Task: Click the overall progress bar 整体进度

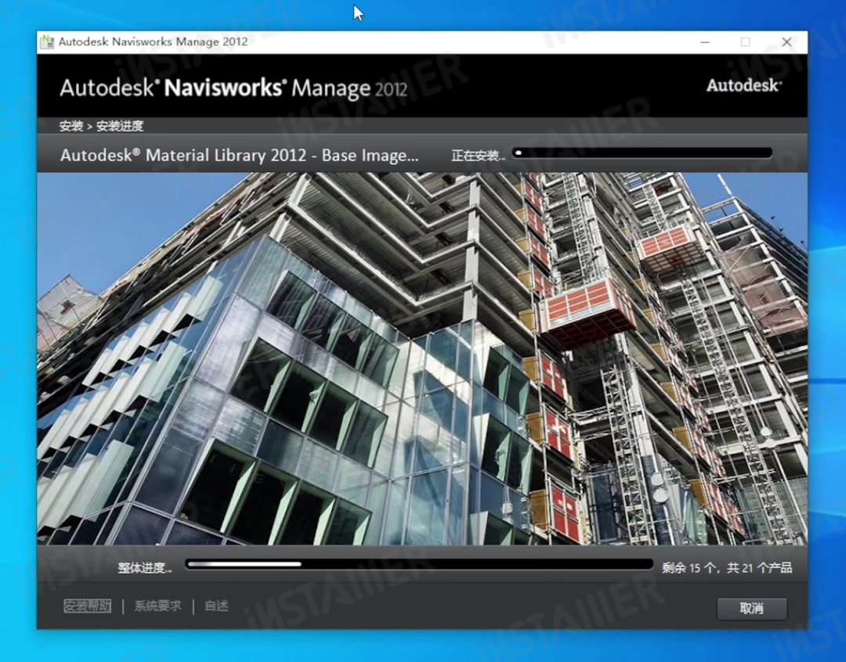Action: click(x=419, y=564)
